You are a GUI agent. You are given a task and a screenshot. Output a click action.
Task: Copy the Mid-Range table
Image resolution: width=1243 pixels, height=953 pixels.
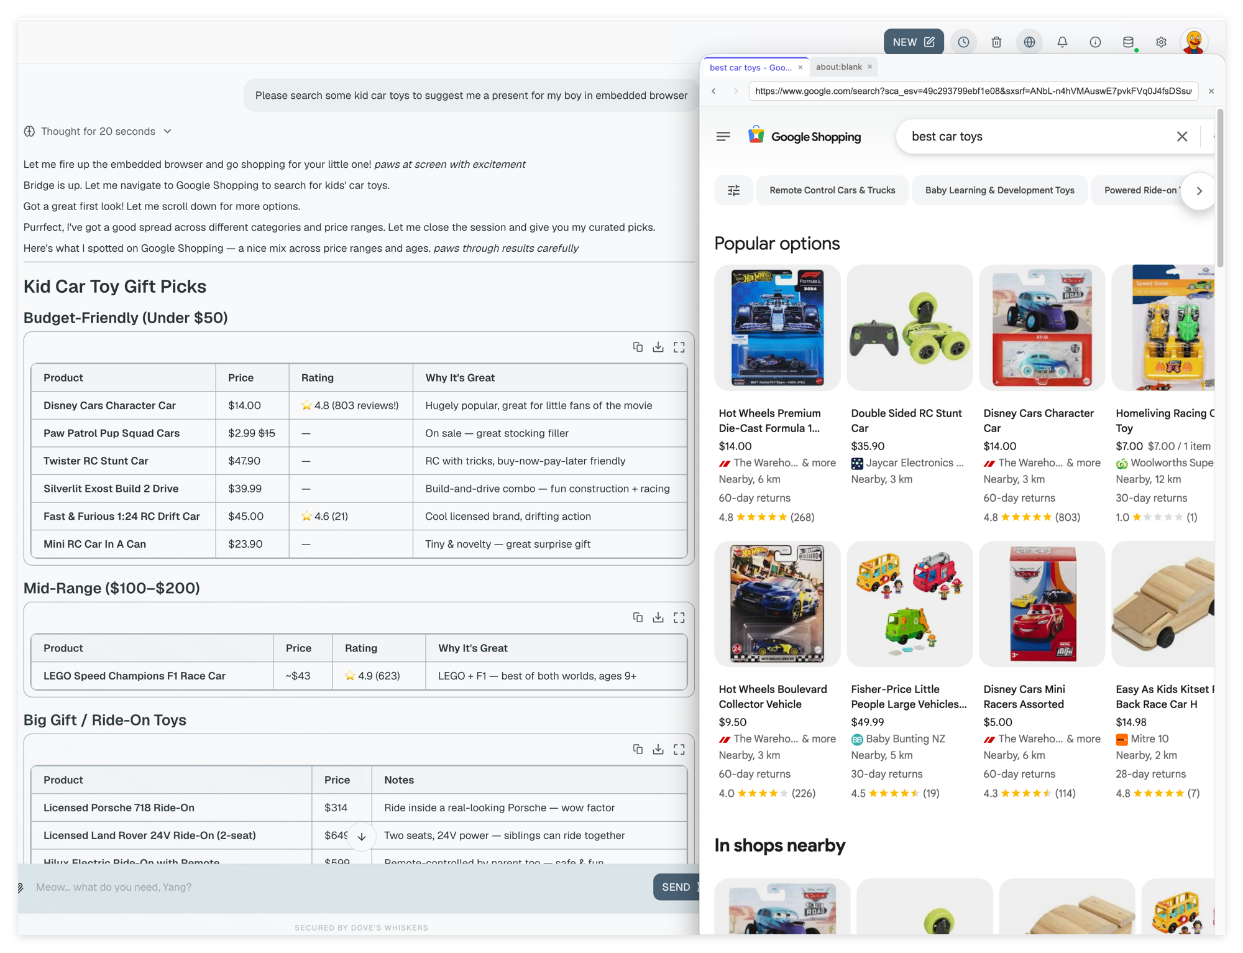(638, 617)
